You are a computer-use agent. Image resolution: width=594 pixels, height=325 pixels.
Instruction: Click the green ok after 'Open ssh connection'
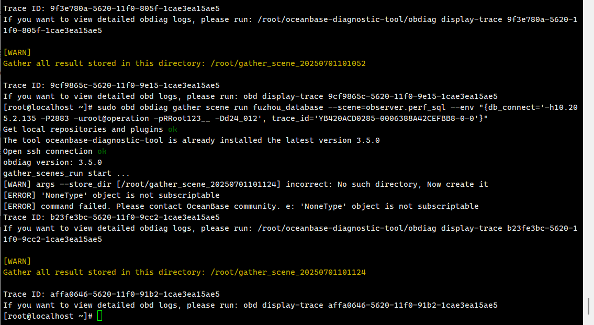point(102,151)
